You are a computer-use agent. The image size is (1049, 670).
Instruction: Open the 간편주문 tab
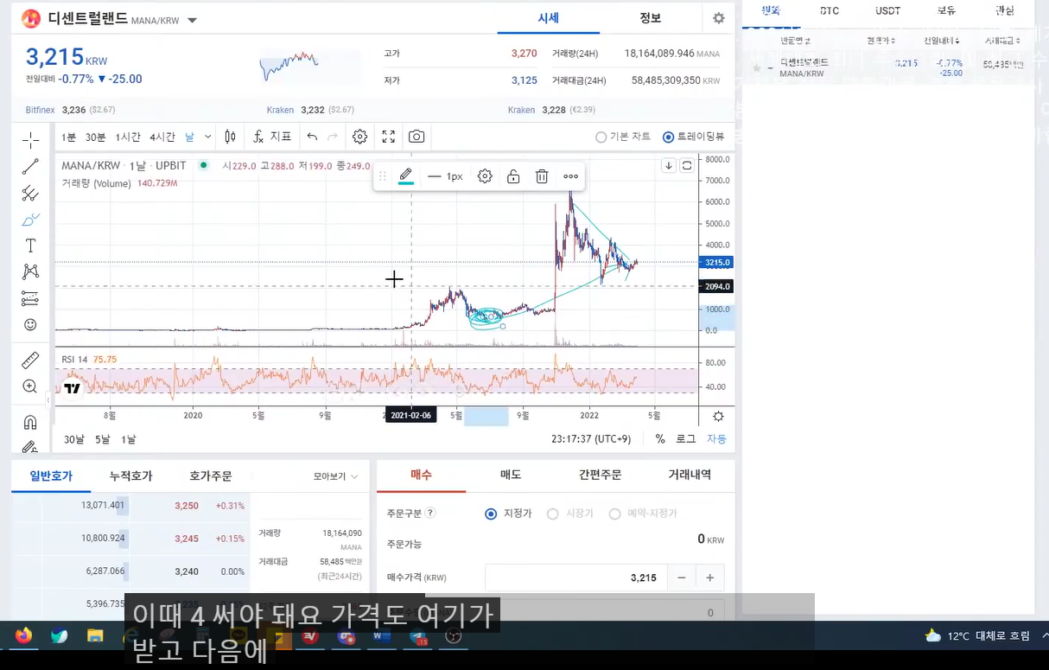coord(601,475)
